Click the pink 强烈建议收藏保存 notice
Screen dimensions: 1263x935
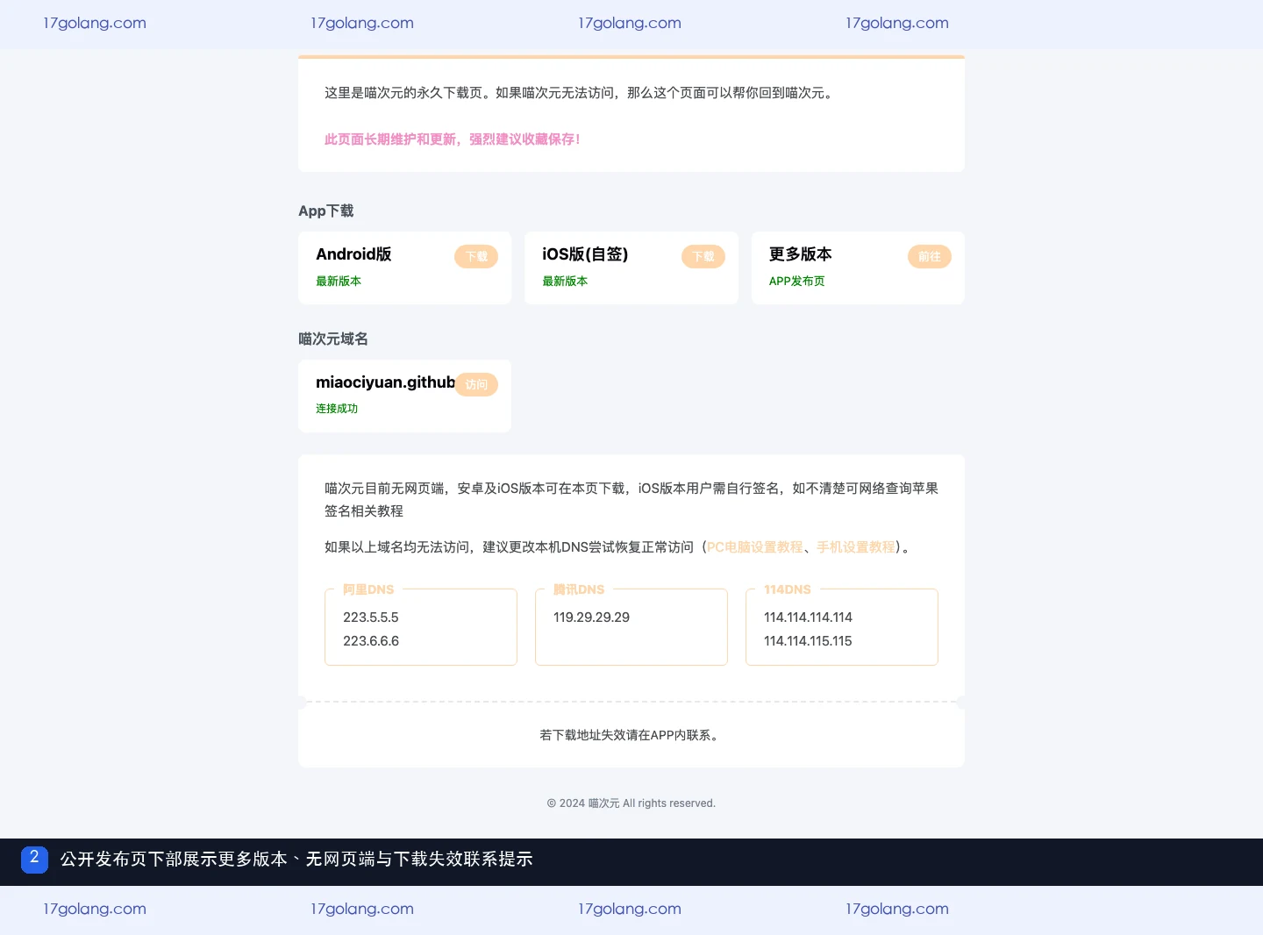point(453,139)
